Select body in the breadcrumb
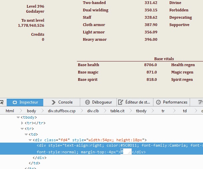The image size is (203, 169). (x=32, y=111)
